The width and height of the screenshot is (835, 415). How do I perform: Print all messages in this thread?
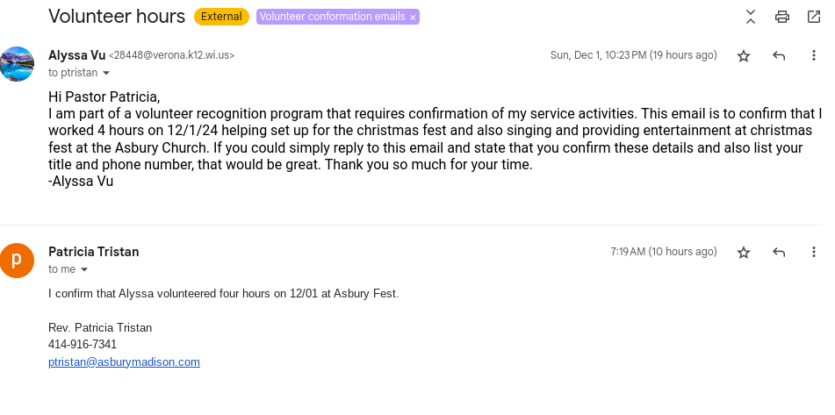click(x=781, y=16)
